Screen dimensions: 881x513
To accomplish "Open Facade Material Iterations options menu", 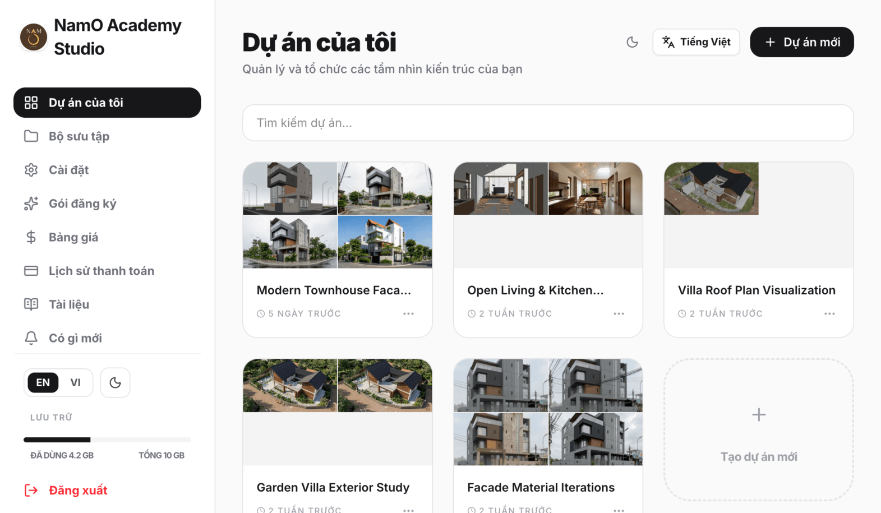I will tap(619, 510).
